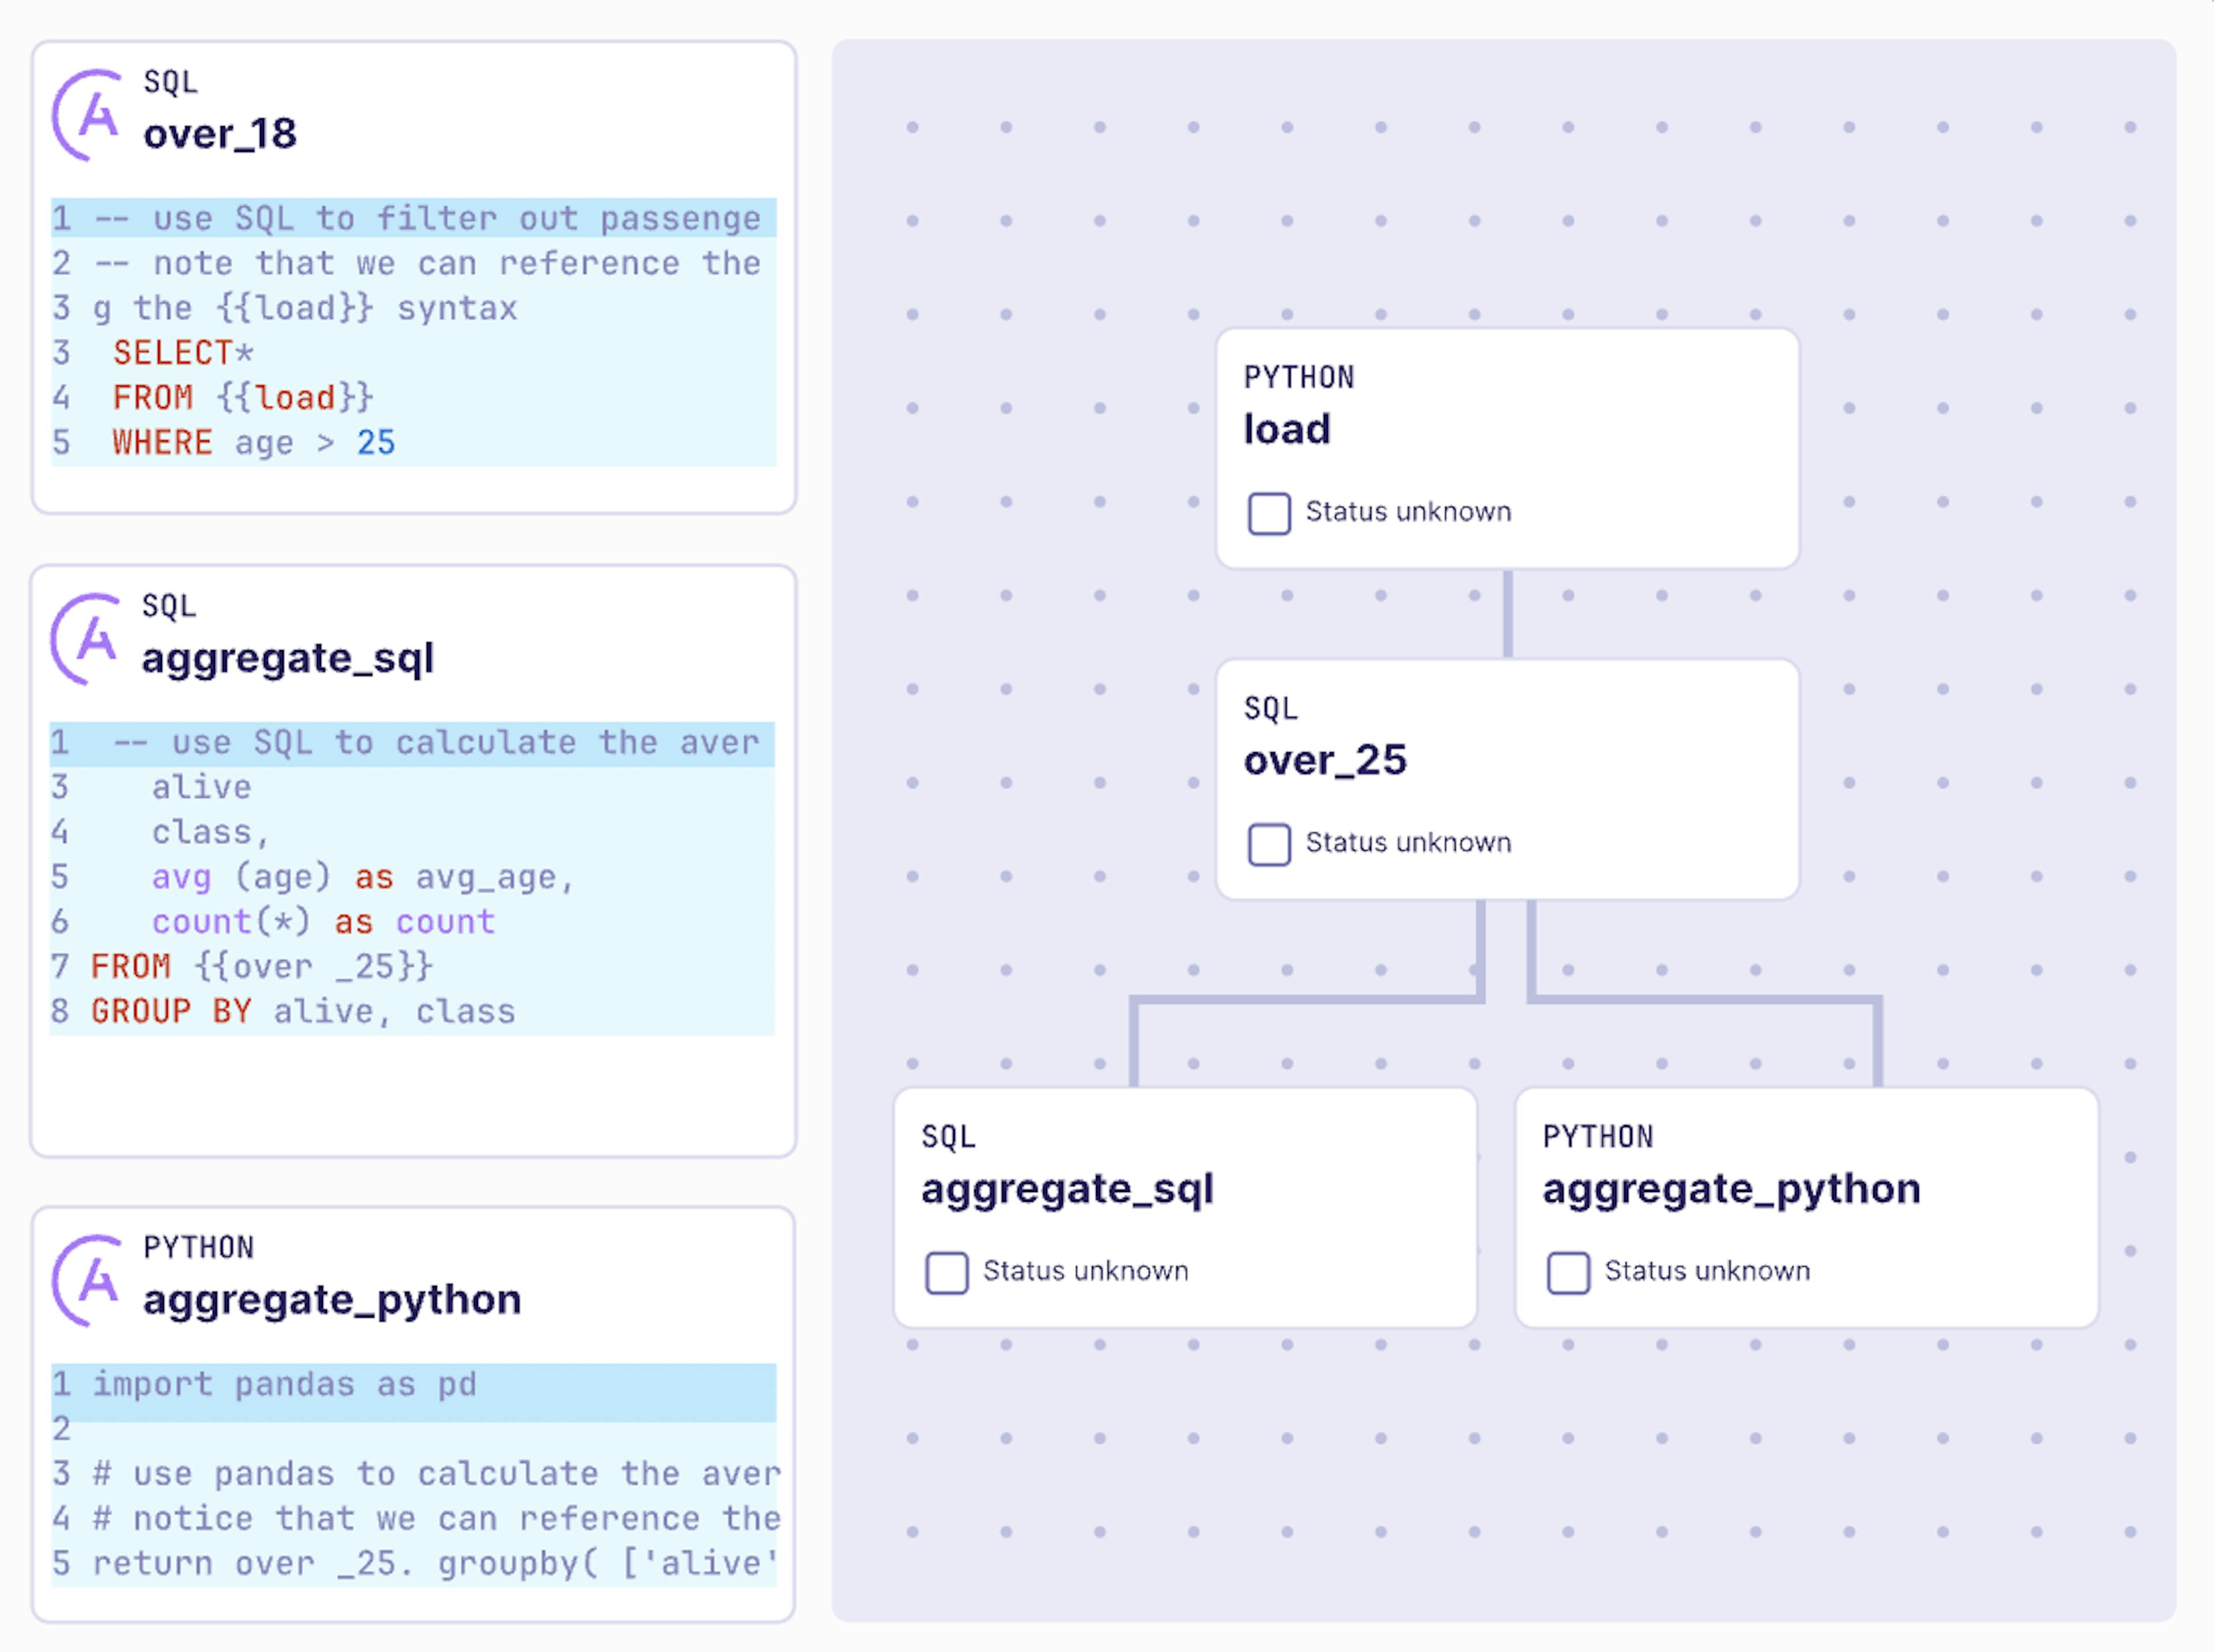Toggle the over_25 node status checkbox
Viewport: 2214px width, 1652px height.
point(1269,844)
